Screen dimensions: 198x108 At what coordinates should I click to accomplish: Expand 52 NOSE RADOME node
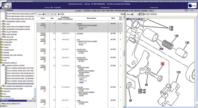click(x=1, y=34)
